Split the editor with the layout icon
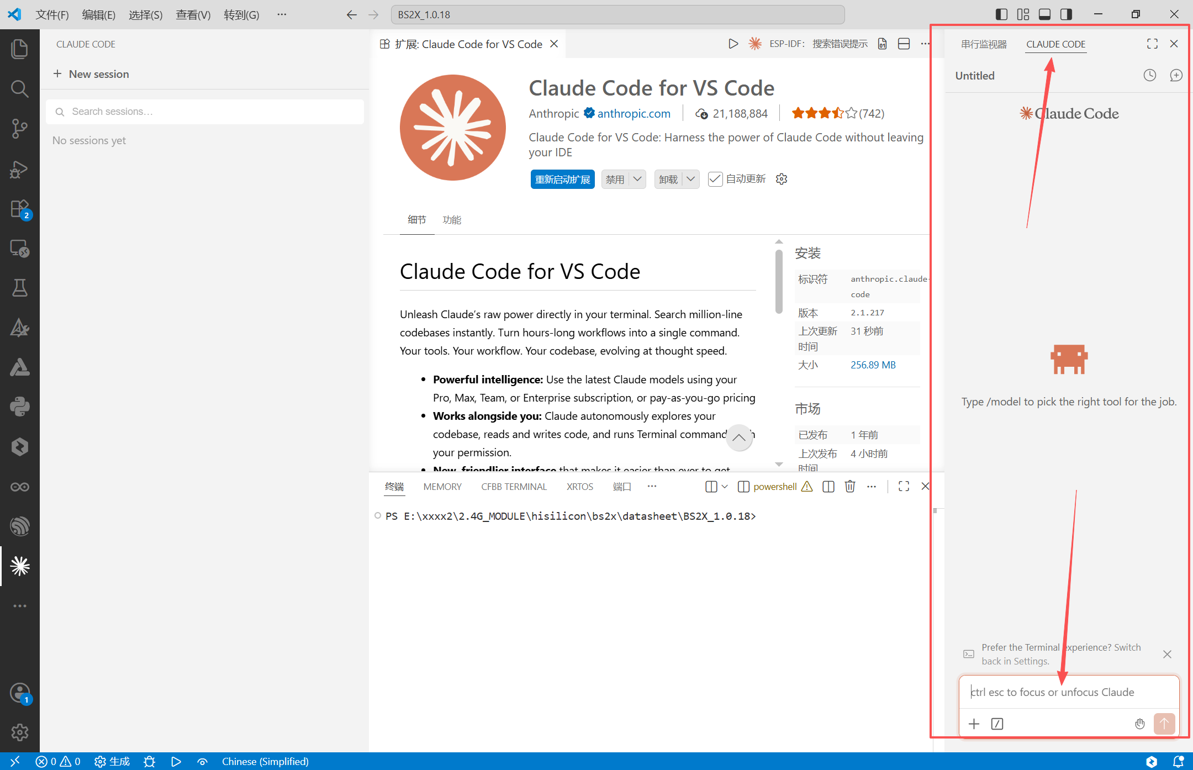This screenshot has width=1193, height=770. click(x=904, y=44)
